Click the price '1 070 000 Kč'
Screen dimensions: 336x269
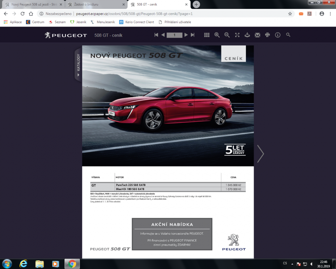(234, 189)
